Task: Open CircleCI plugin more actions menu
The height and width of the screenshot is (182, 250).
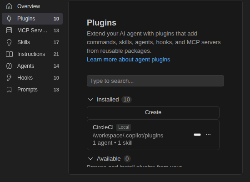Action: [x=208, y=135]
